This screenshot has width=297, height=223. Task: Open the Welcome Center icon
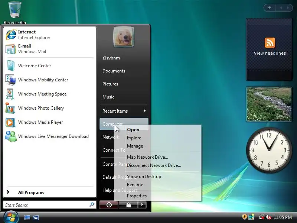click(x=11, y=66)
